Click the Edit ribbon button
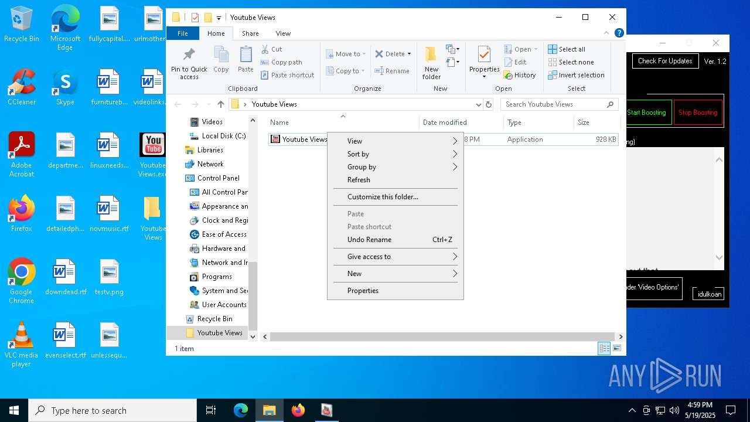This screenshot has height=422, width=750. 515,62
